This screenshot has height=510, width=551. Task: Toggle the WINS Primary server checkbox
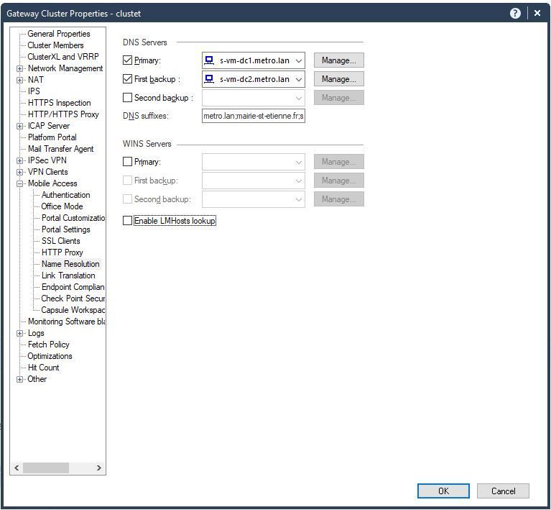click(x=128, y=162)
